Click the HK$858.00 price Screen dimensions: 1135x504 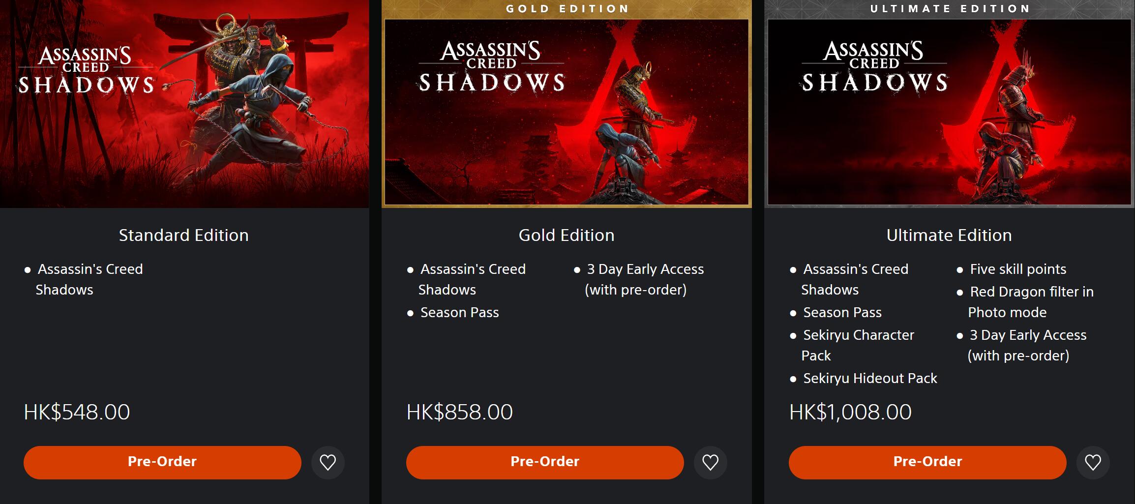point(460,412)
